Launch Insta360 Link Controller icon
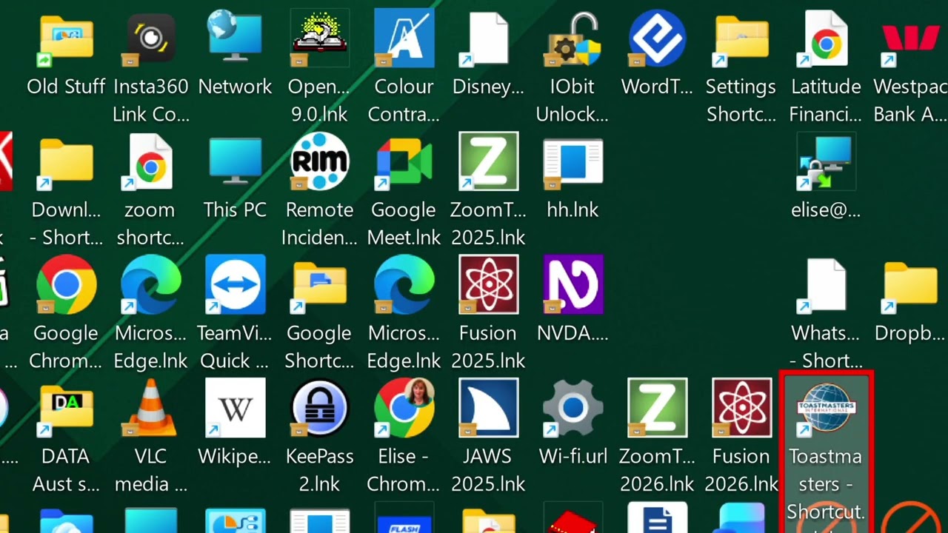This screenshot has width=948, height=533. [x=151, y=38]
